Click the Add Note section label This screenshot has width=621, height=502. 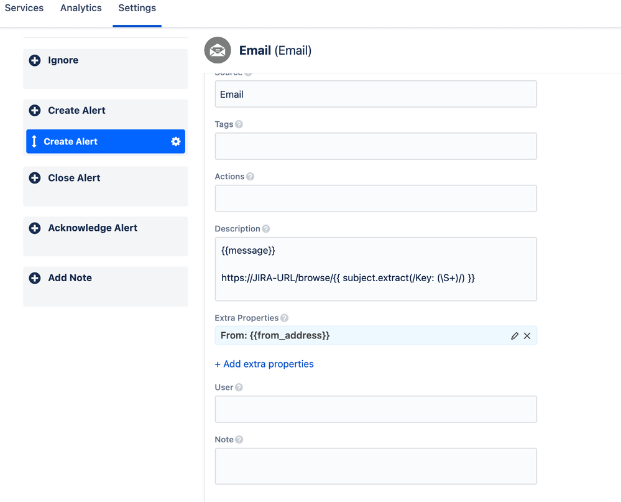tap(70, 277)
